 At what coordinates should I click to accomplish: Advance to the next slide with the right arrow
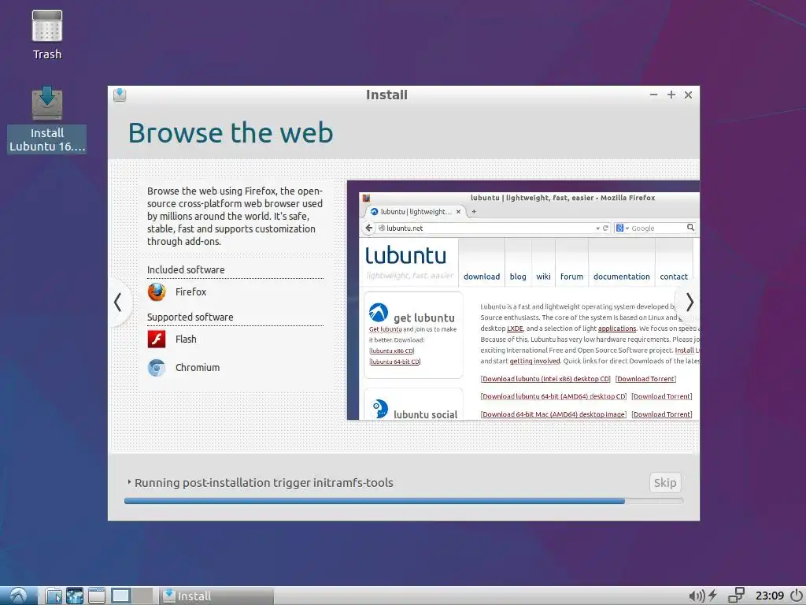tap(690, 302)
